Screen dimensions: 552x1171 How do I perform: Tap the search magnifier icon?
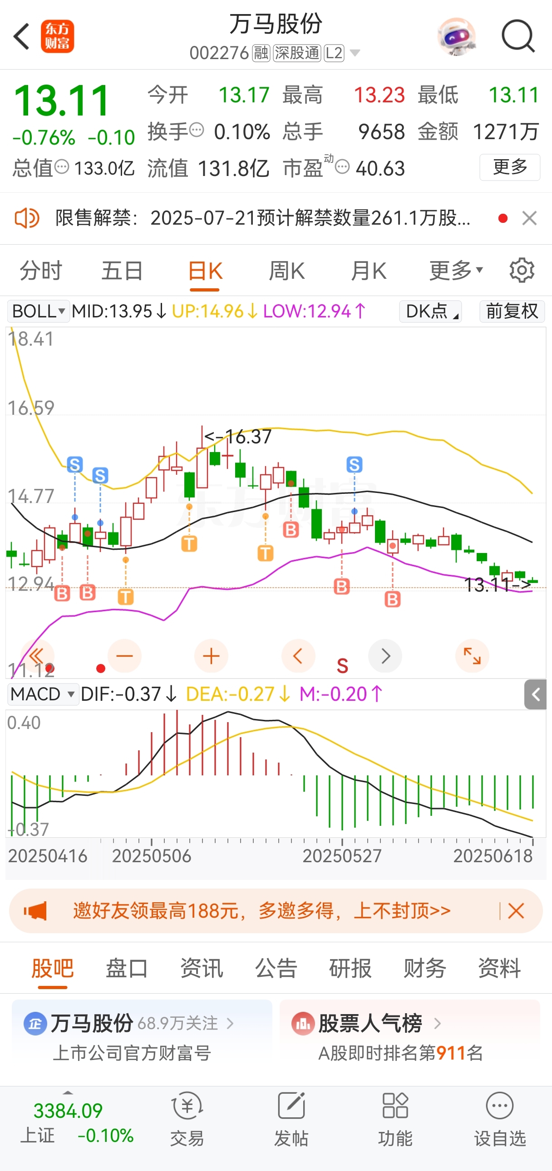518,36
